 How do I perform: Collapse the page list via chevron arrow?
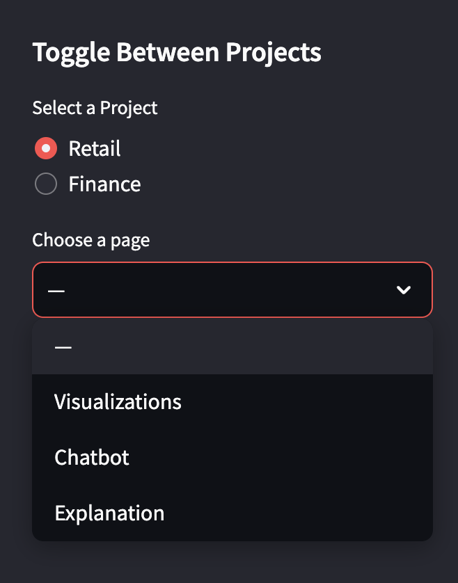click(404, 289)
